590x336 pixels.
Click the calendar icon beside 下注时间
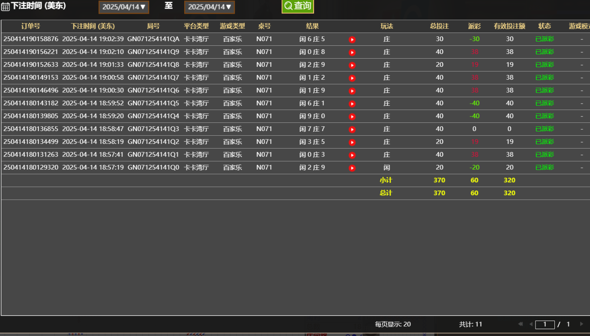tap(5, 7)
